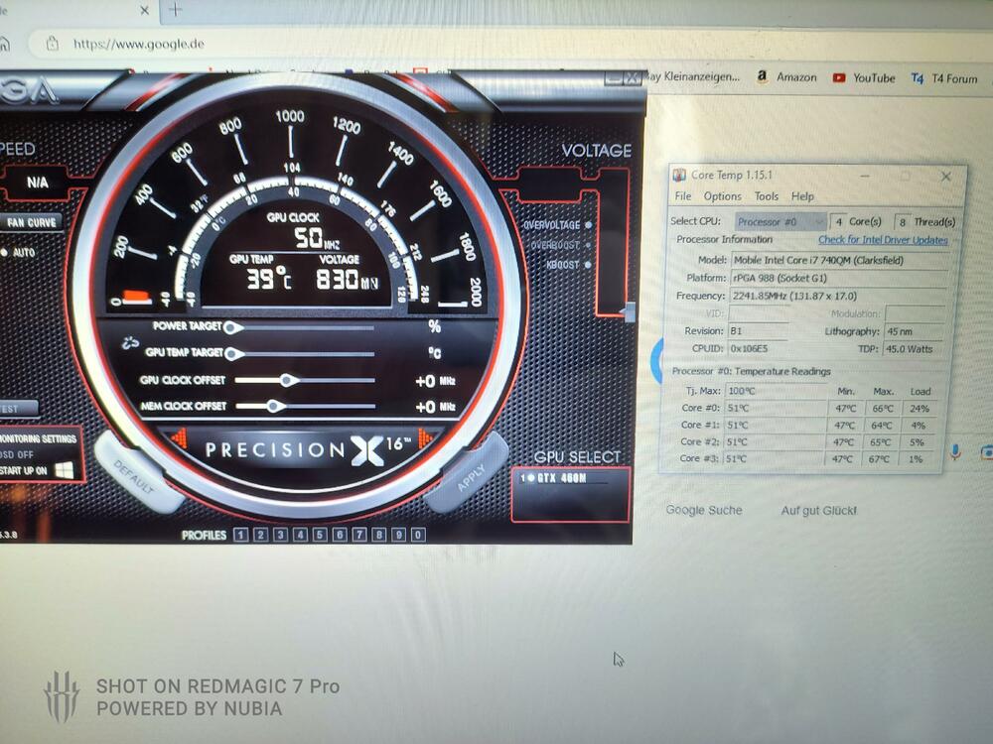The width and height of the screenshot is (993, 744).
Task: Open the T4 Forum bookmark
Action: [944, 78]
